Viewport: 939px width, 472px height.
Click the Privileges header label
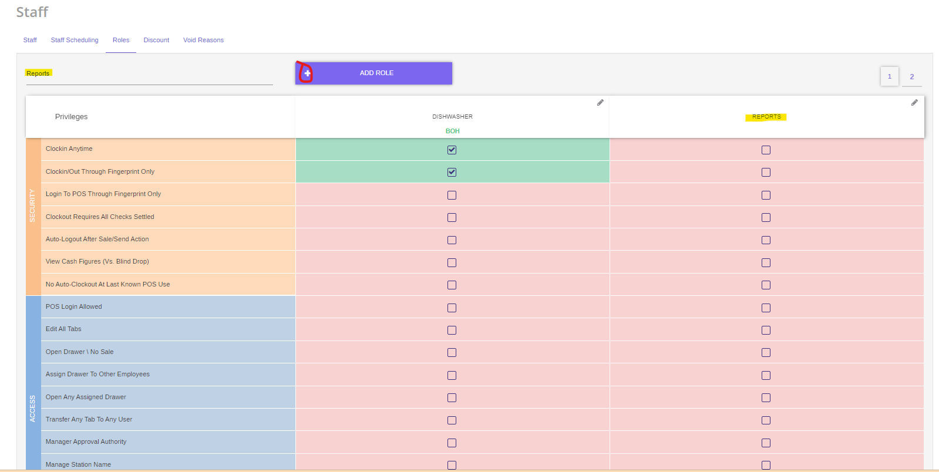71,117
